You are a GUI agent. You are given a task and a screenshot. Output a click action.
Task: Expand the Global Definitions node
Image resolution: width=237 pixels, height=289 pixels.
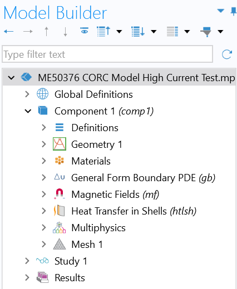tap(27, 94)
